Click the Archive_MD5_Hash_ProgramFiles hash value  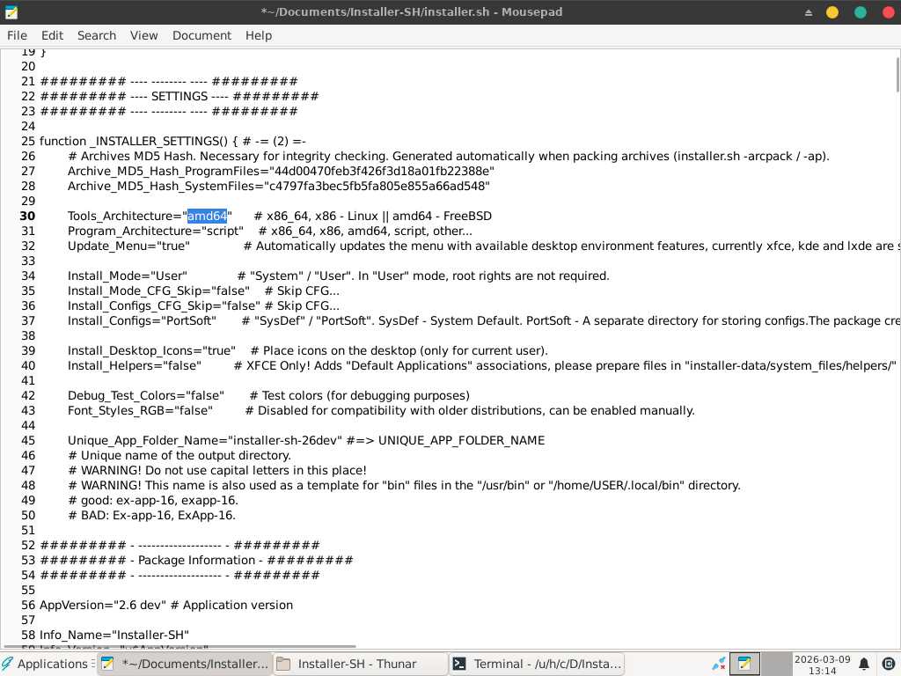(382, 172)
